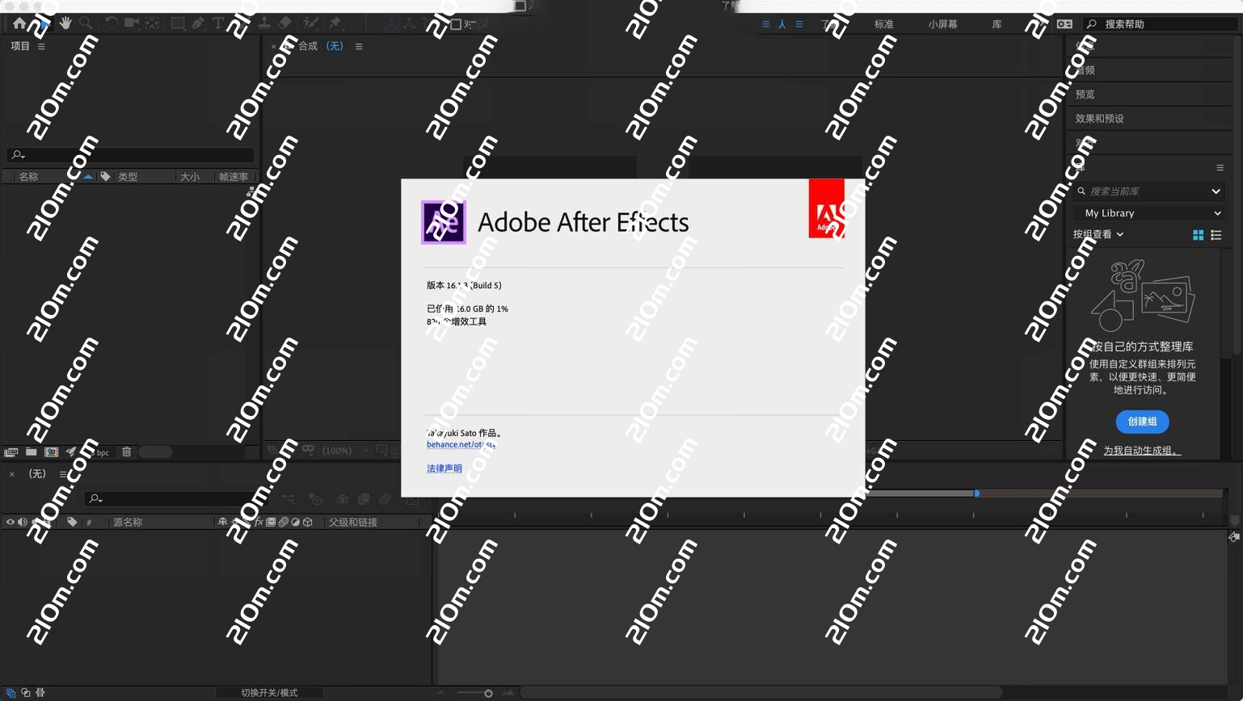Image resolution: width=1243 pixels, height=701 pixels.
Task: Open the My Library dropdown
Action: [x=1149, y=213]
